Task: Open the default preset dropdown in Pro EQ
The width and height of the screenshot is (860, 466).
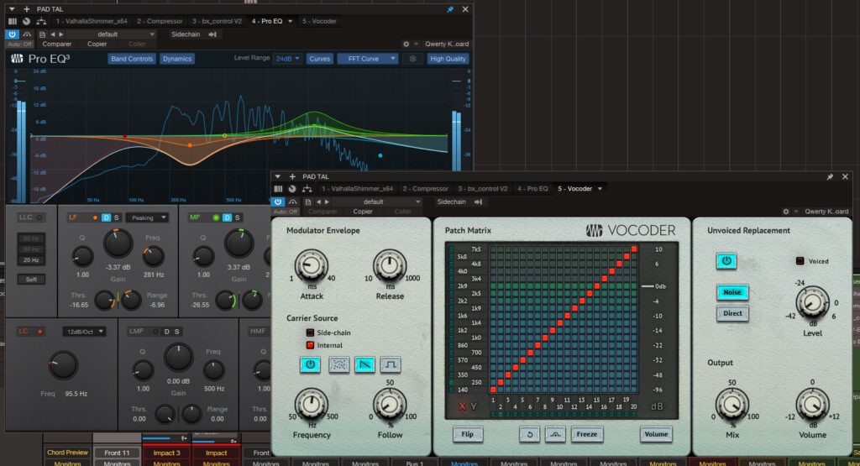Action: point(112,34)
